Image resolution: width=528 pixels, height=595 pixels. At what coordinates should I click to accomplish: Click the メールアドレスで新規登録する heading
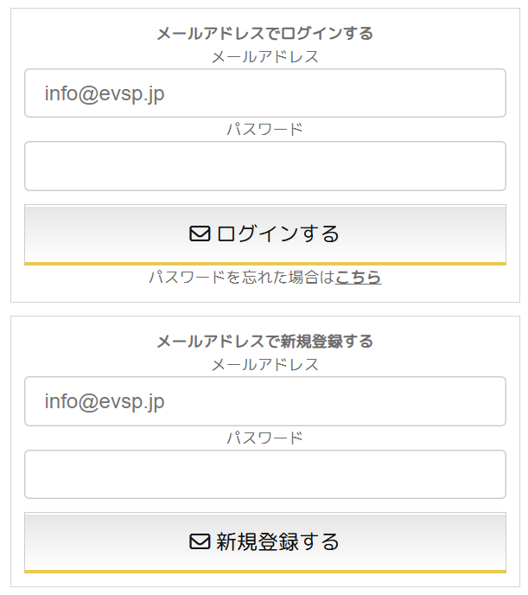pos(264,342)
